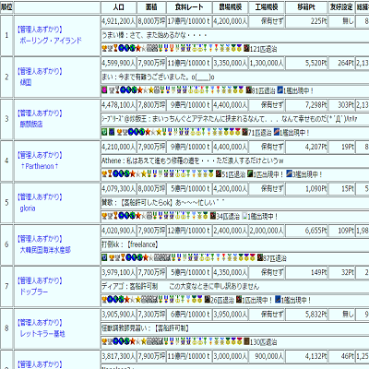Open the island name link in rank 3
Image resolution: width=369 pixels, height=369 pixels.
point(31,125)
